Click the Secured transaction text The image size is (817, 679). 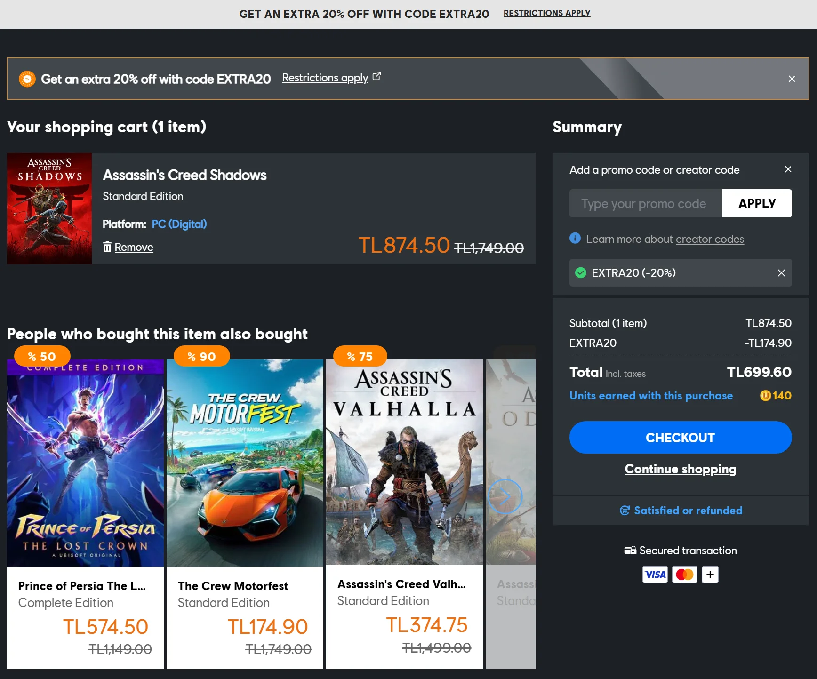click(688, 551)
